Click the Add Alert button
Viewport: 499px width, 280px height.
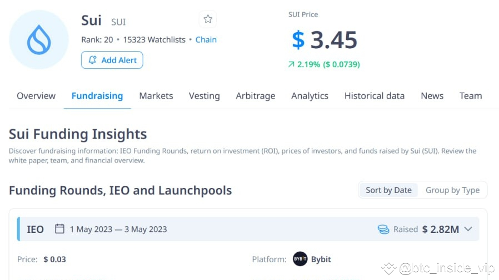(112, 60)
